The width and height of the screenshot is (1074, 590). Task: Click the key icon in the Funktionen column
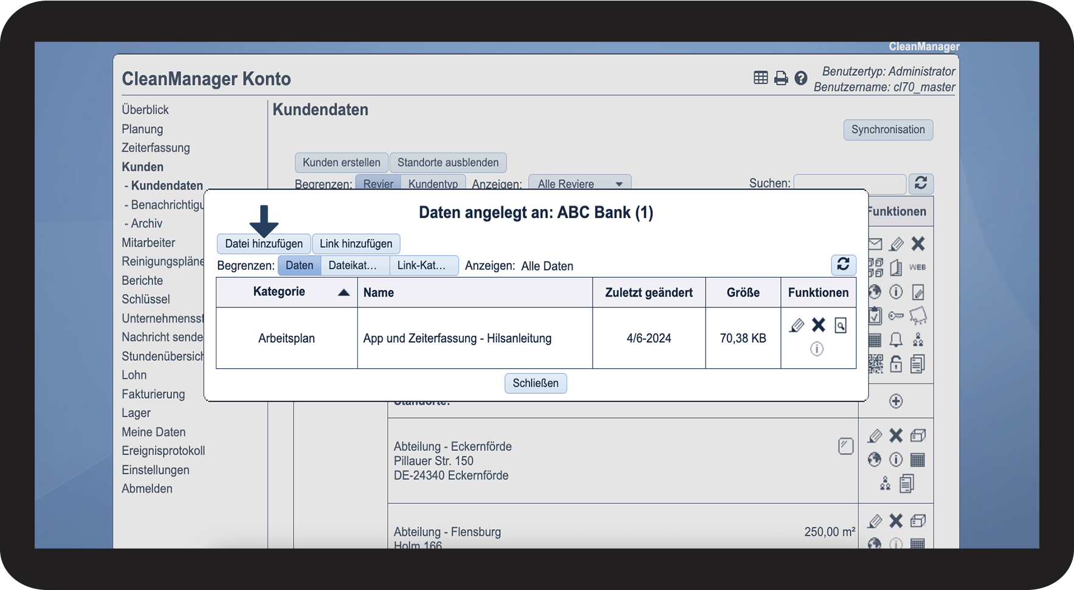tap(896, 316)
